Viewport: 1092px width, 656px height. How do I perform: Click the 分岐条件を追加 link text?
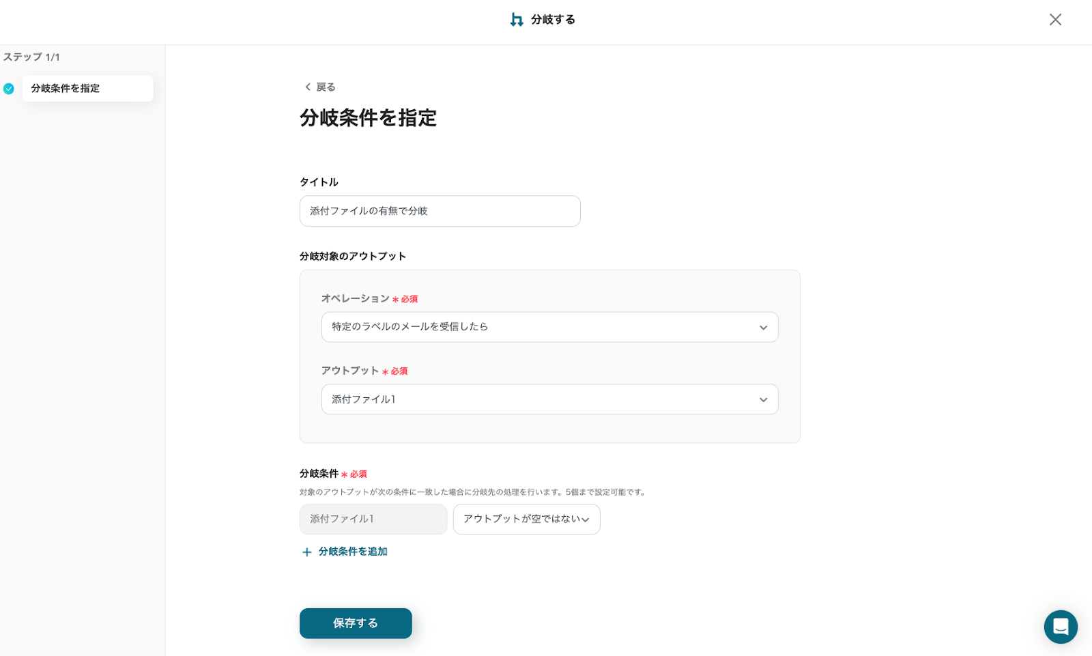pyautogui.click(x=353, y=552)
